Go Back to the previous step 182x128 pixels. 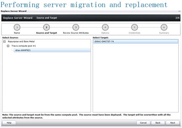[158, 123]
